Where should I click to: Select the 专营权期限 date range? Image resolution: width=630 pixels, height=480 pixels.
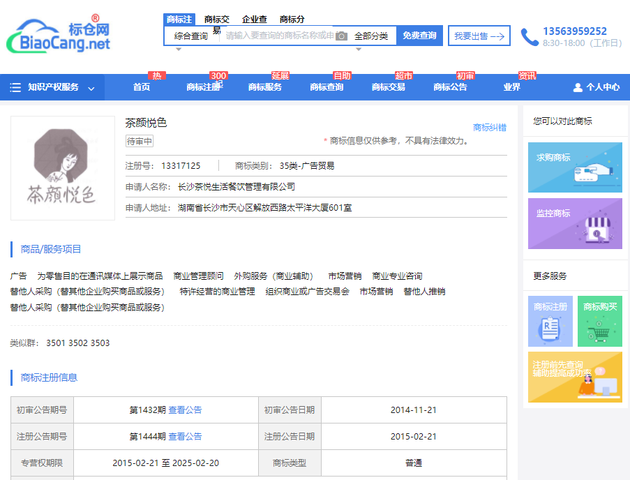point(165,463)
